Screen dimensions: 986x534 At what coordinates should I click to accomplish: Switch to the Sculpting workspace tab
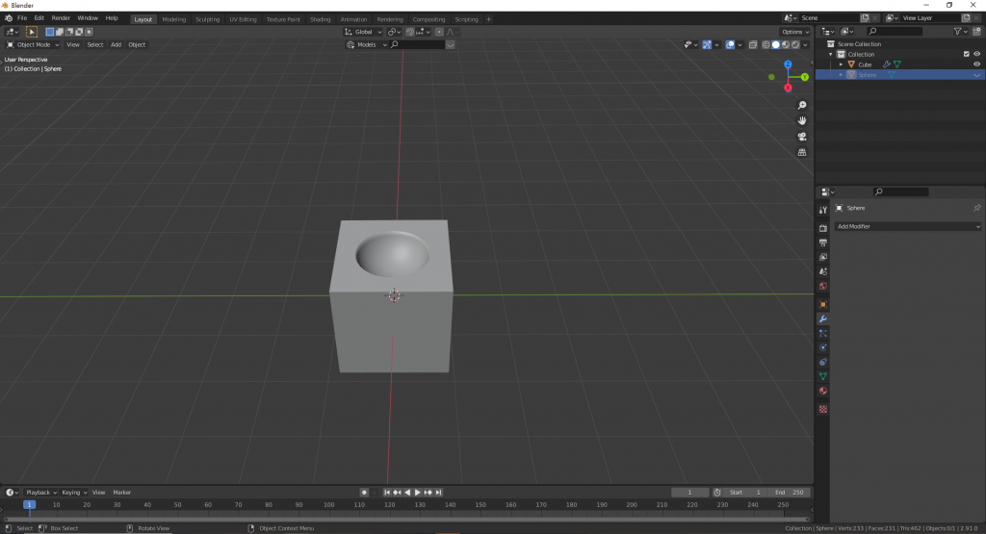tap(206, 18)
